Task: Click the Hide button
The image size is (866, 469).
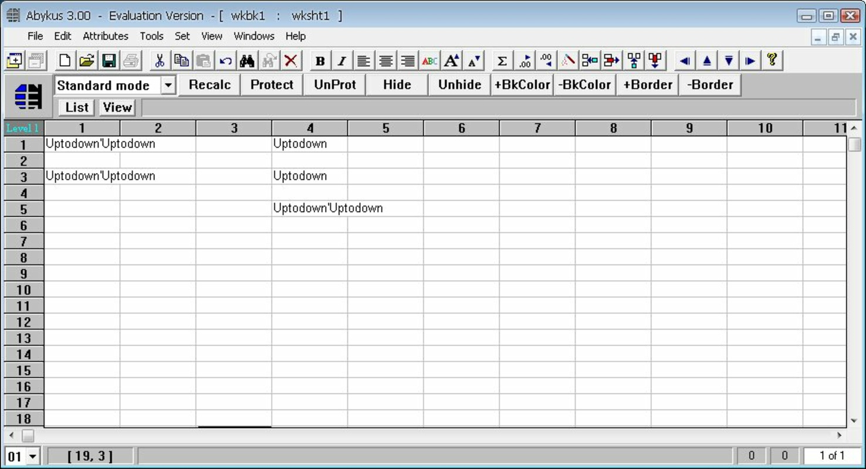Action: click(x=397, y=84)
